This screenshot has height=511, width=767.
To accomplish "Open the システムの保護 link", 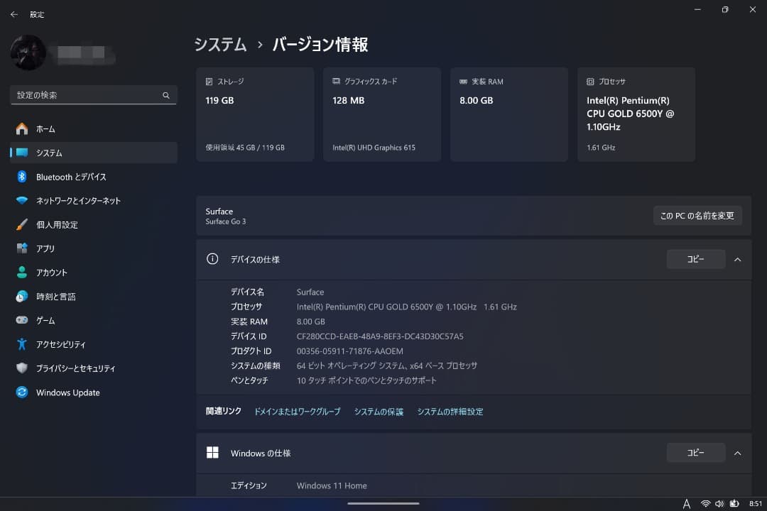I will pos(379,412).
